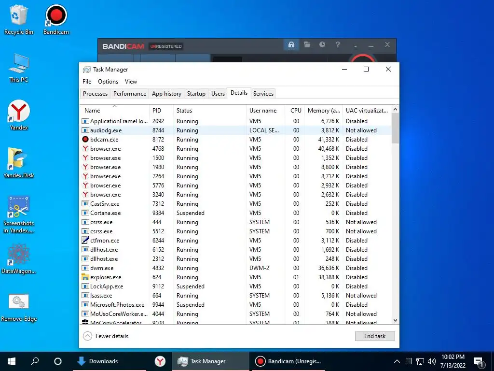Sort by the User name column header
494x371 pixels.
266,111
